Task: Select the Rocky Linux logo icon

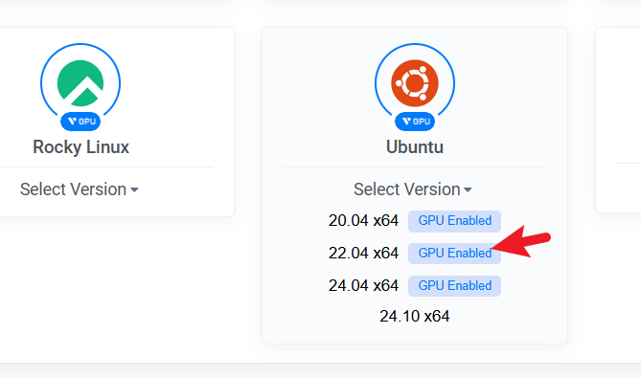Action: click(80, 83)
